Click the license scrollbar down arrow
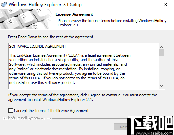Image resolution: width=174 pixels, height=135 pixels. tap(161, 86)
